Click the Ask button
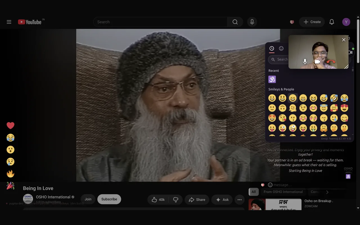The image size is (360, 225). [222, 200]
